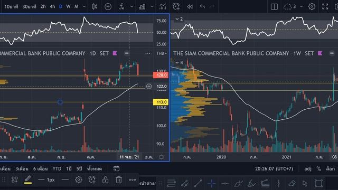Select the W weekly timeframe
Screen dimensions: 338x190
tap(68, 7)
